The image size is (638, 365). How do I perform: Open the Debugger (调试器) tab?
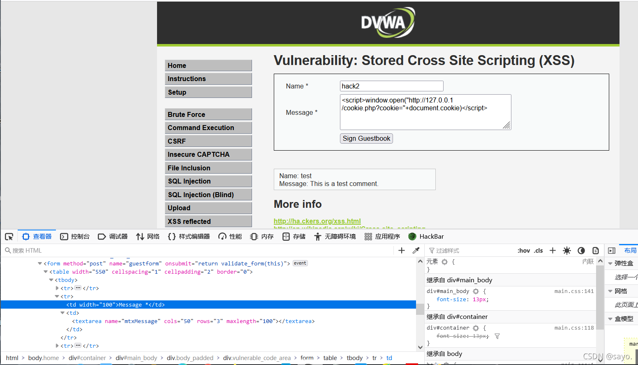point(113,237)
